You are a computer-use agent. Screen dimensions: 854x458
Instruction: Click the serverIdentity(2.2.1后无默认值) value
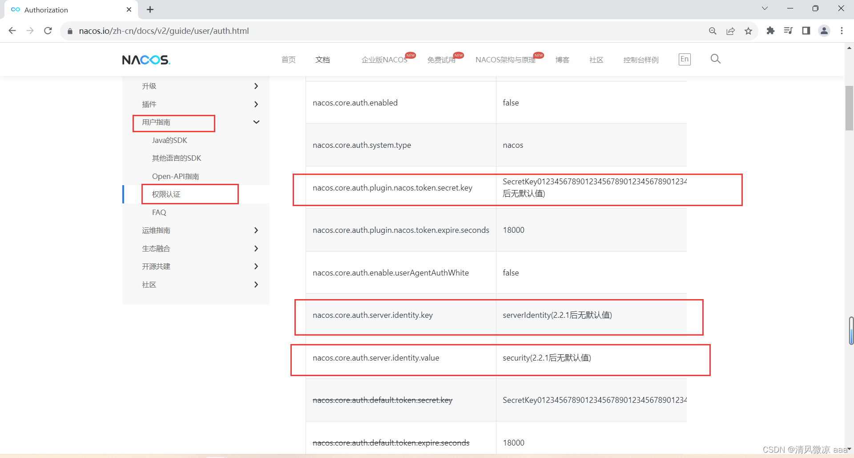pos(557,315)
